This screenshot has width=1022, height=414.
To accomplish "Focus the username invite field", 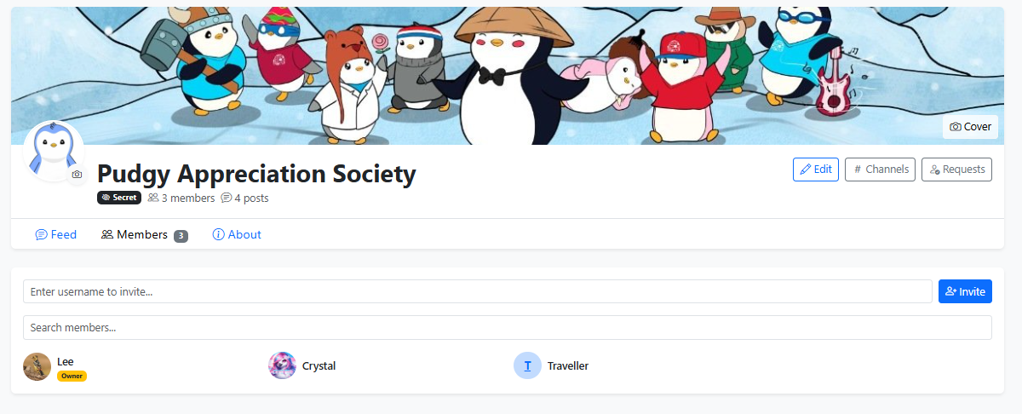I will (x=478, y=291).
